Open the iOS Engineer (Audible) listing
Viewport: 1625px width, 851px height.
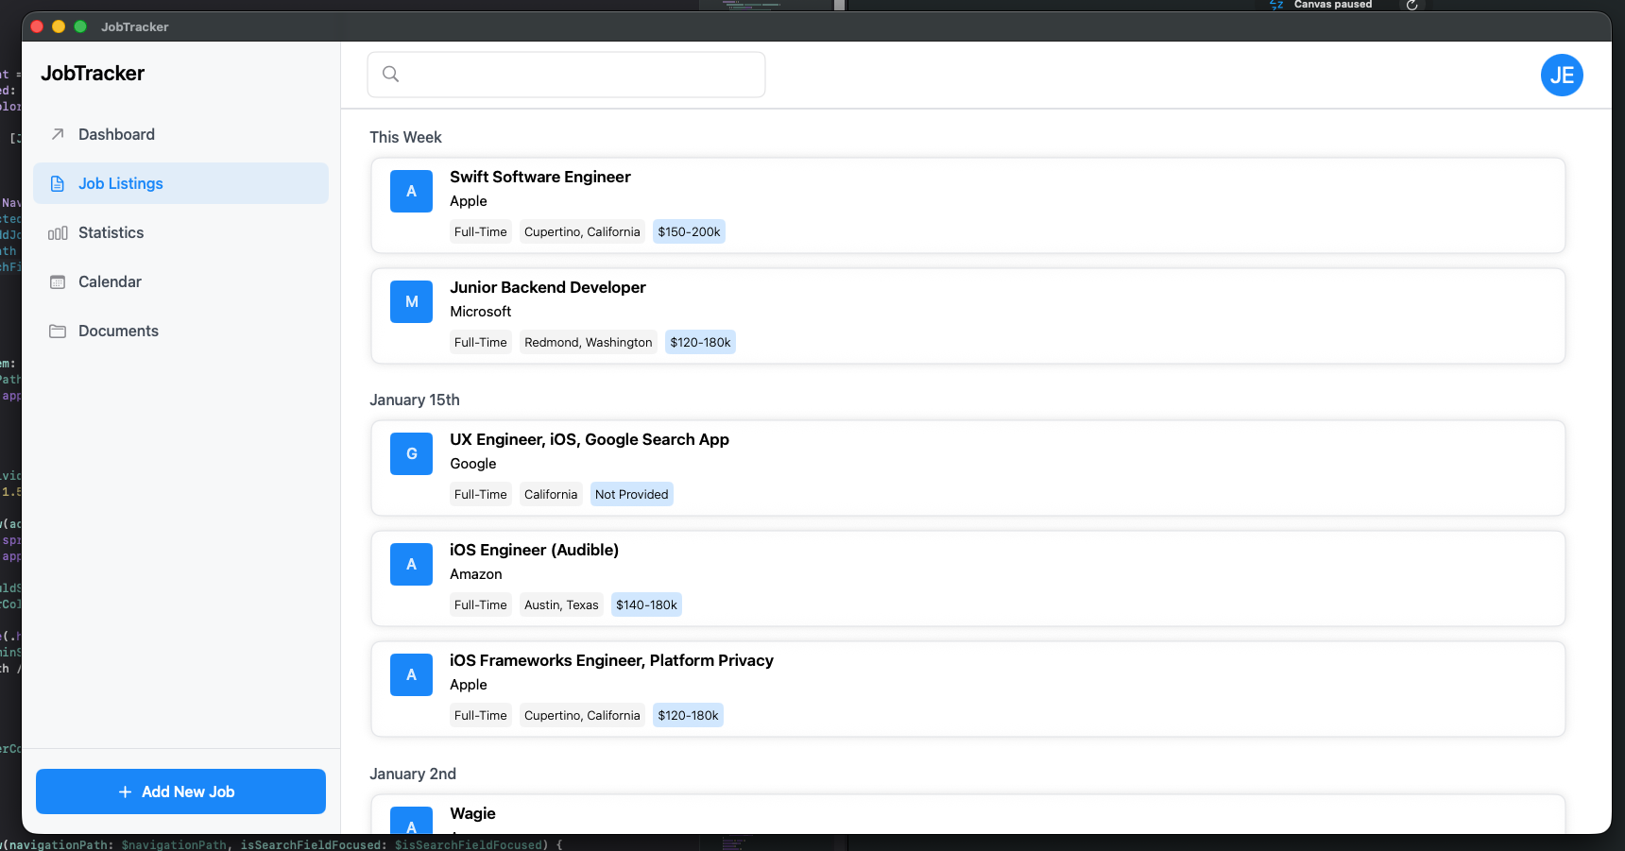(x=968, y=578)
